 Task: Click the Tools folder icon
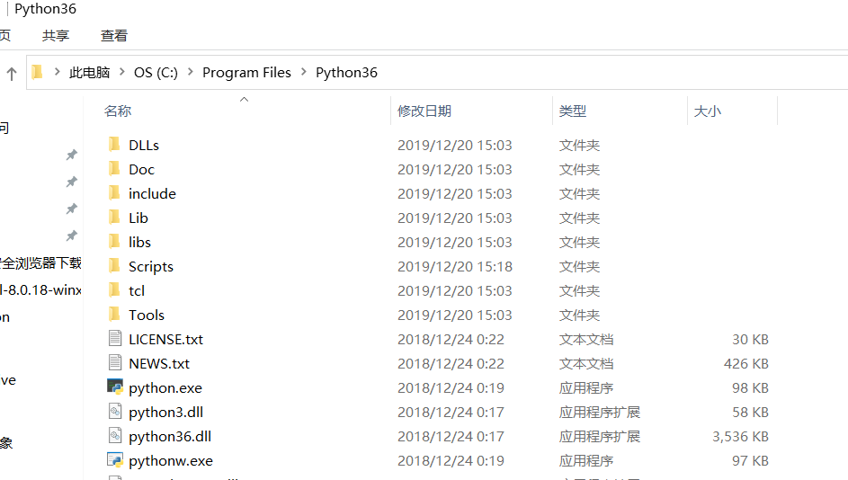pos(114,315)
